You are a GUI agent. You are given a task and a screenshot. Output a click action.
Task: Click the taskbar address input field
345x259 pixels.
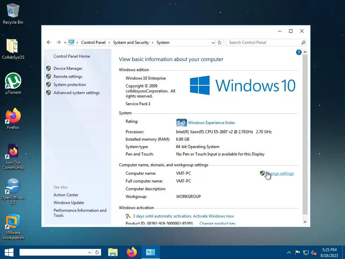click(x=54, y=252)
